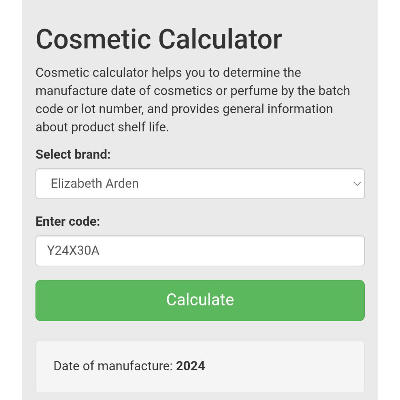The width and height of the screenshot is (400, 400).
Task: Open the Select brand dropdown
Action: [200, 184]
